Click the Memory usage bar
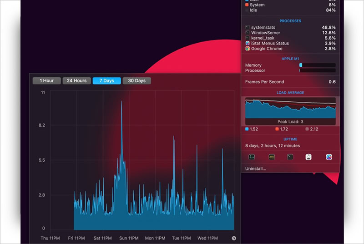The image size is (364, 244). coord(317,65)
